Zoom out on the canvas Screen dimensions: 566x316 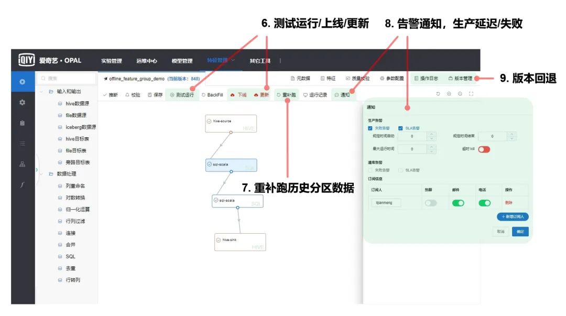(x=460, y=93)
